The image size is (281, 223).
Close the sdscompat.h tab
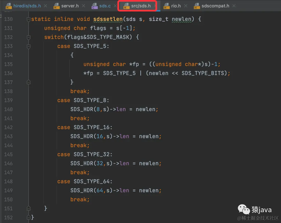[x=234, y=6]
